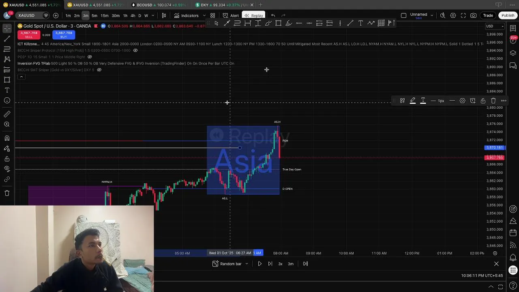Viewport: 519px width, 292px height.
Task: Select the arrow cursor in floating toolbar
Action: (217, 23)
